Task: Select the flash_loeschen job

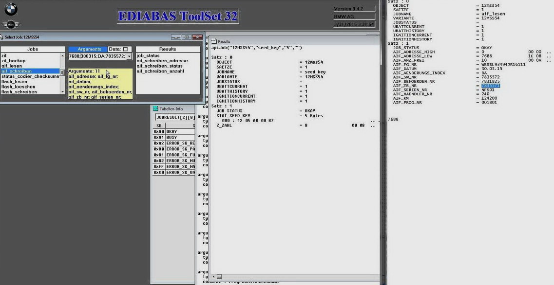Action: click(x=30, y=87)
